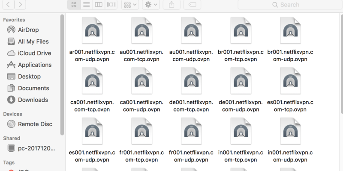
Task: Select fr001.netflixvpn.com-tcp.ovpn file icon
Action: [x=142, y=131]
